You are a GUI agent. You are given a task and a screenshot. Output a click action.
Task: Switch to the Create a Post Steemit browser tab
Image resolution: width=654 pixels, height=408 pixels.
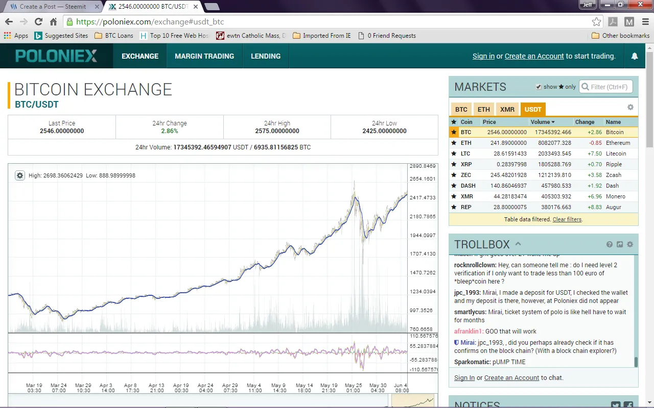click(53, 7)
